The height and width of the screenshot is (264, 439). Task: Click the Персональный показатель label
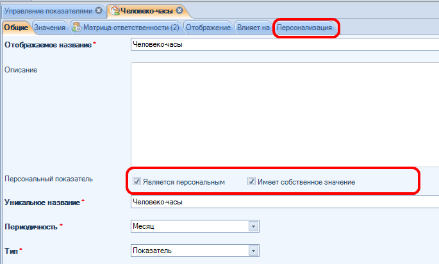[49, 179]
